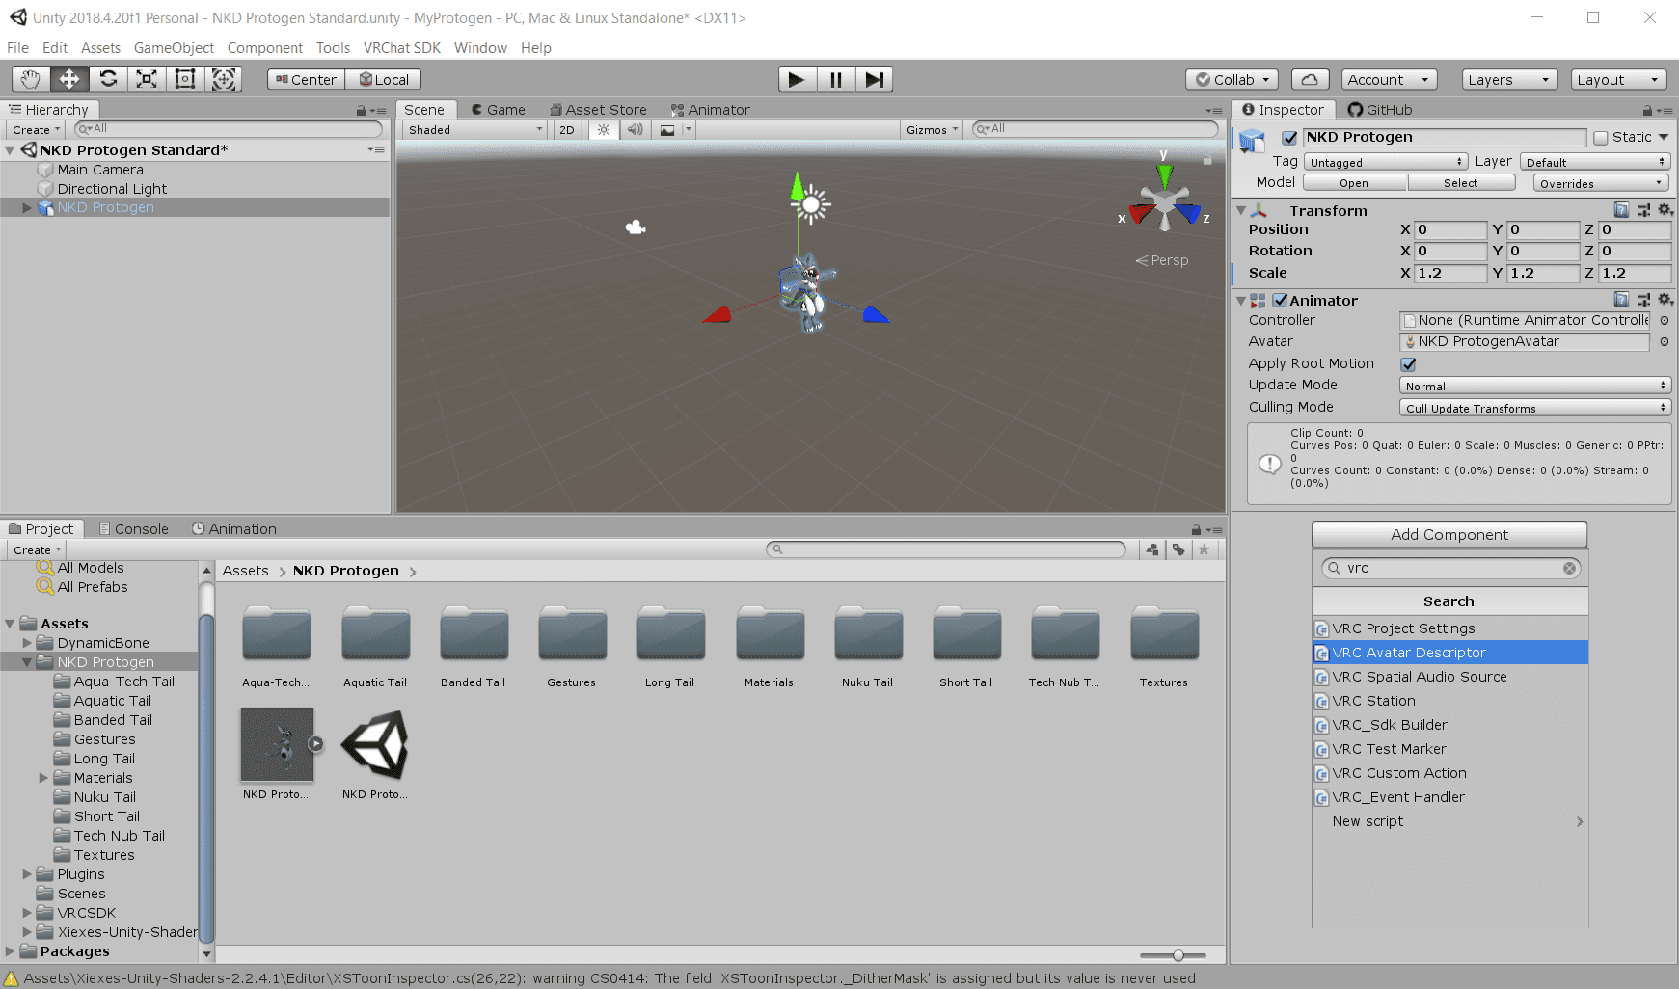The image size is (1679, 989).
Task: Open scene effects image icon
Action: pyautogui.click(x=667, y=129)
